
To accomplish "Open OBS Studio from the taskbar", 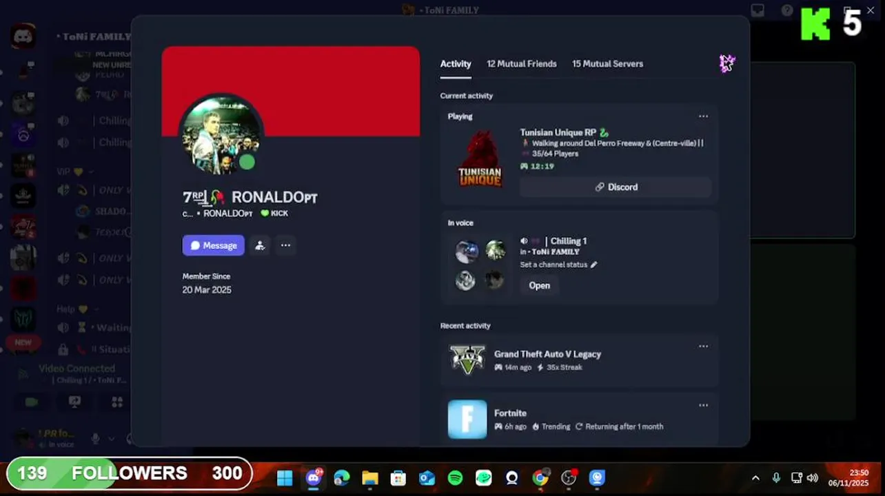I will coord(569,477).
